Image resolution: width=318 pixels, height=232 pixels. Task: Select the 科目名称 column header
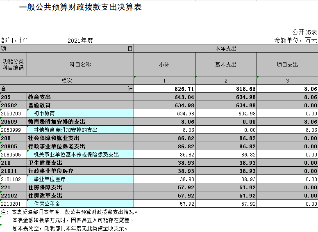(80, 64)
